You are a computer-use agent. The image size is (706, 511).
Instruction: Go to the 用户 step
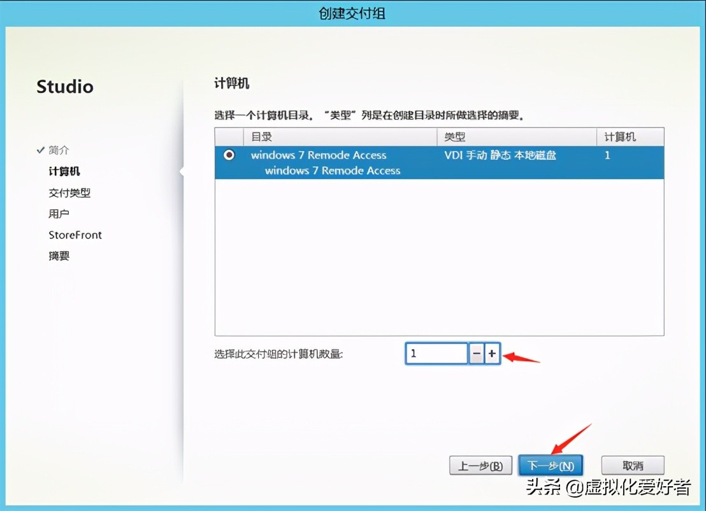(59, 213)
